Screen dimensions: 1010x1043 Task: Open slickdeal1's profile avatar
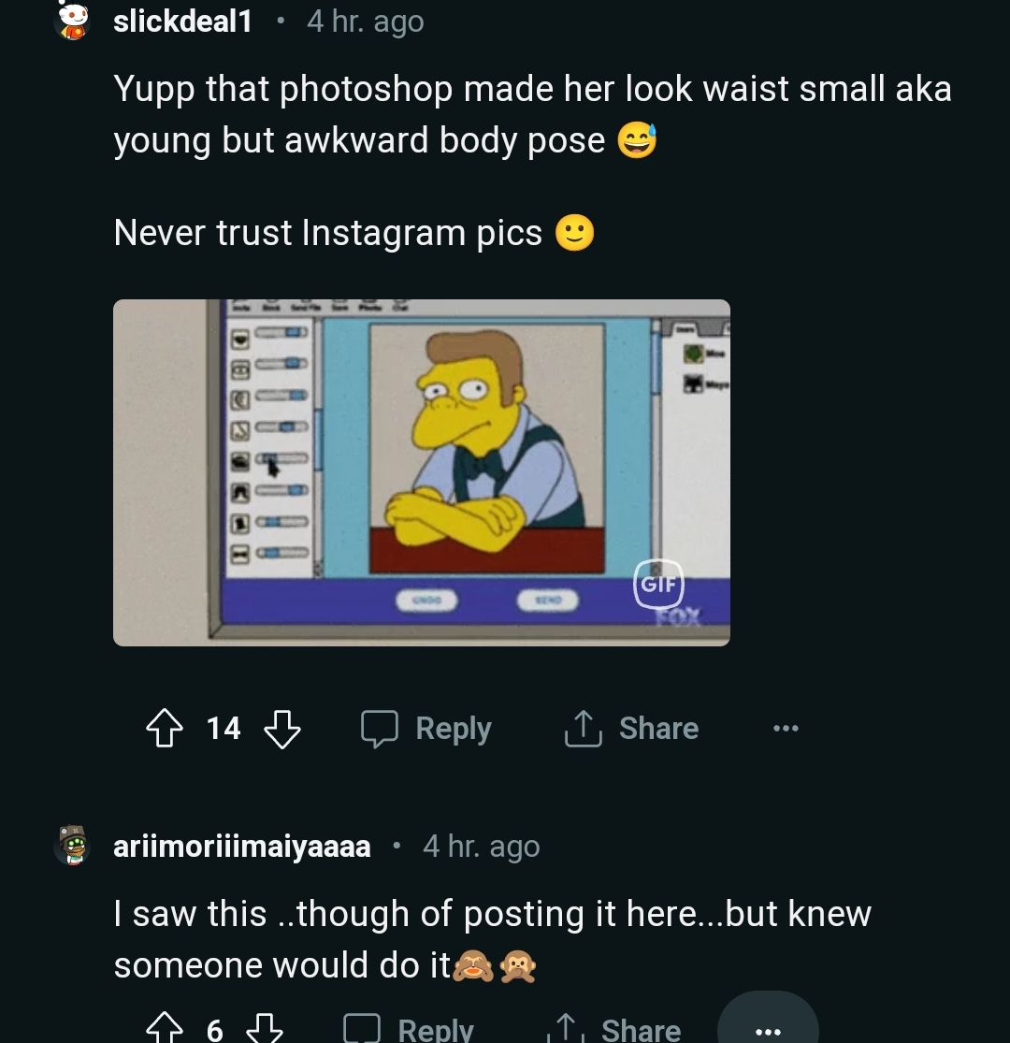point(72,21)
